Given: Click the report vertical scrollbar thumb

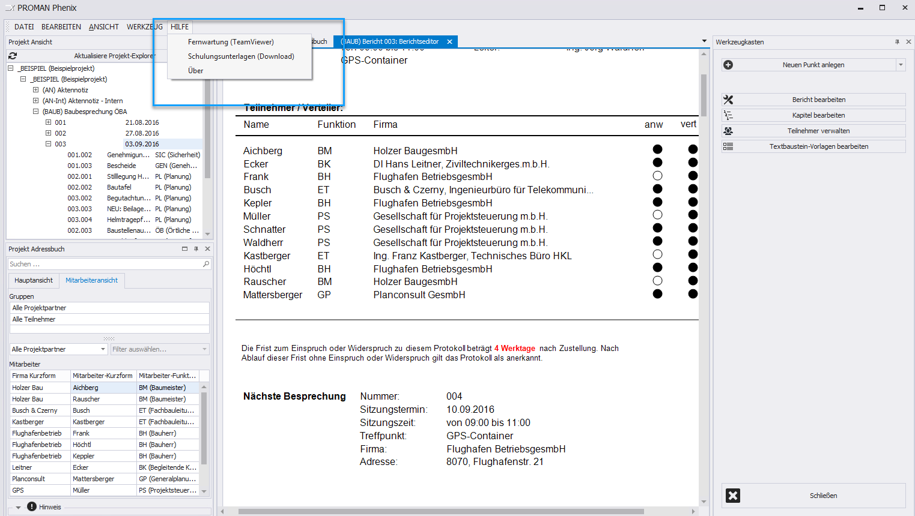Looking at the screenshot, I should tap(704, 95).
